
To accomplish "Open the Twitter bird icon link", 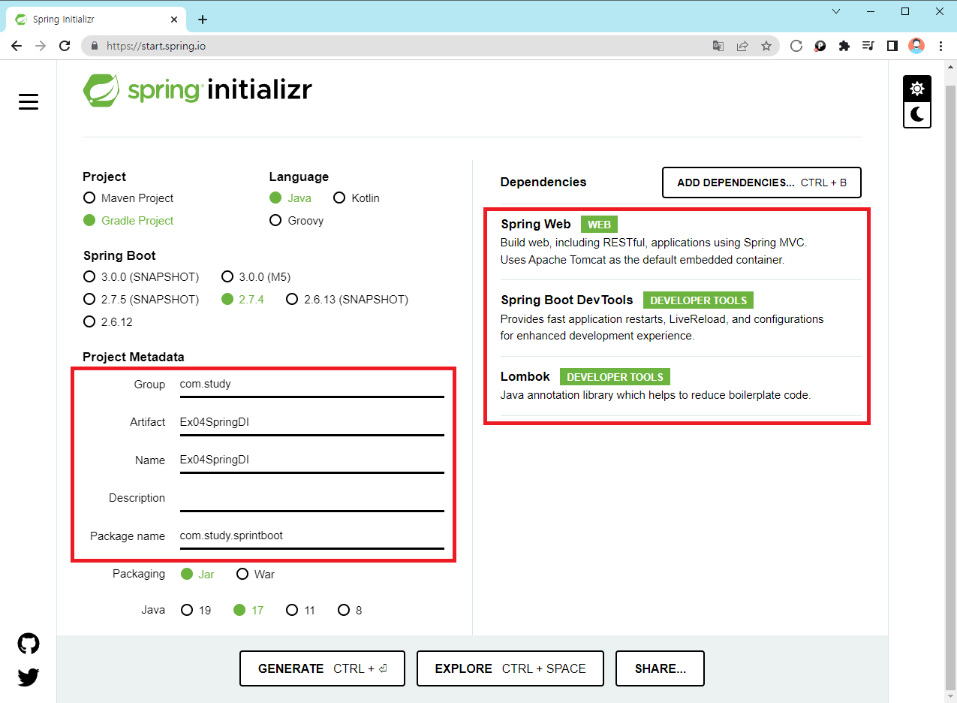I will tap(29, 677).
